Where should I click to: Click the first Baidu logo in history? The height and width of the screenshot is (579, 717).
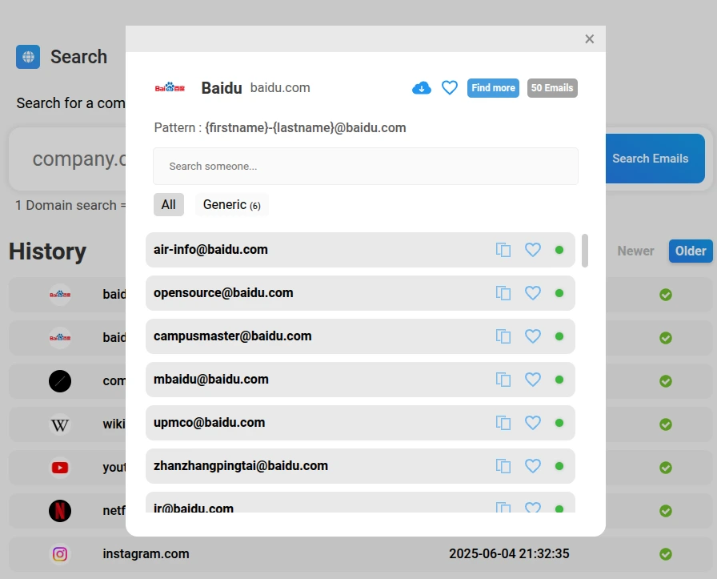click(60, 295)
